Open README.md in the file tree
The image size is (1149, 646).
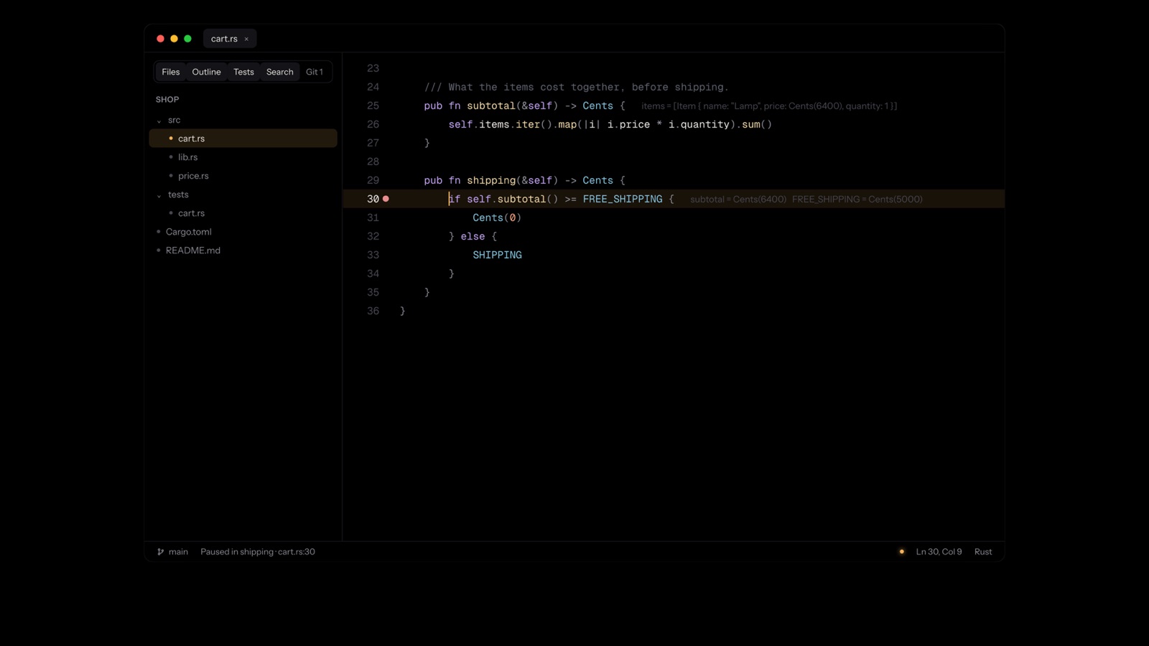pos(243,251)
